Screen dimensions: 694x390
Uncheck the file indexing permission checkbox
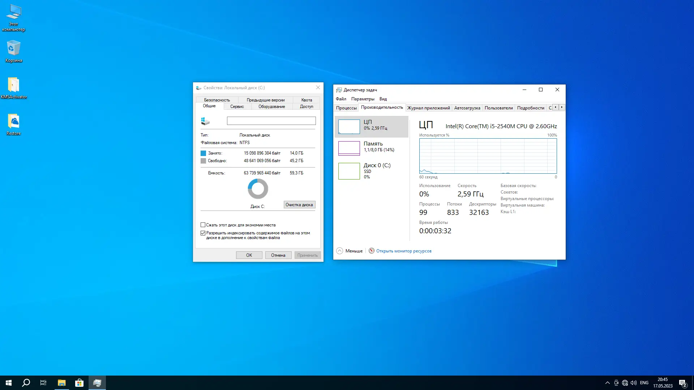click(203, 233)
